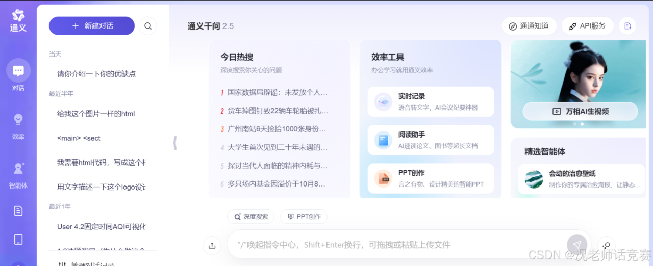Open the 对话 chat sidebar icon

[18, 71]
